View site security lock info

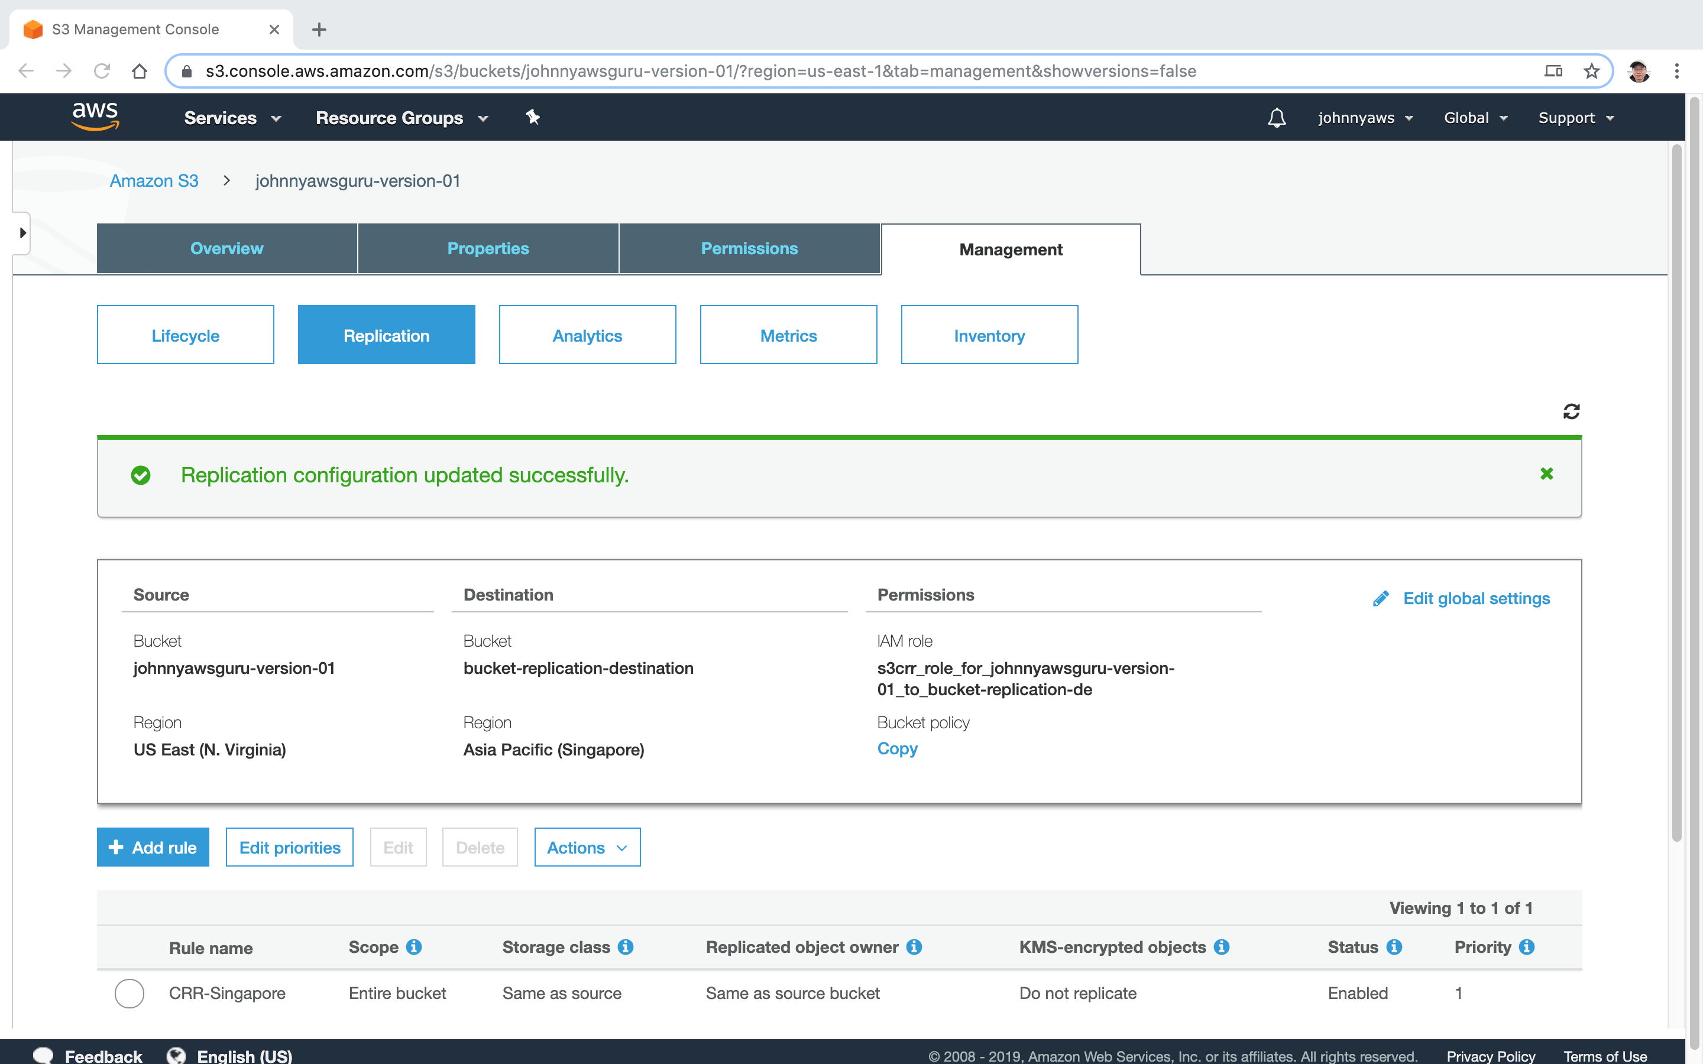[186, 71]
